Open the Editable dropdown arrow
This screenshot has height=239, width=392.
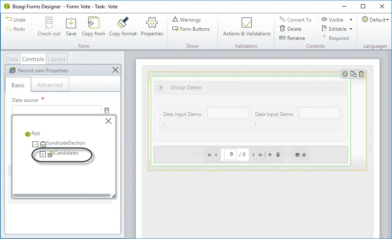351,29
